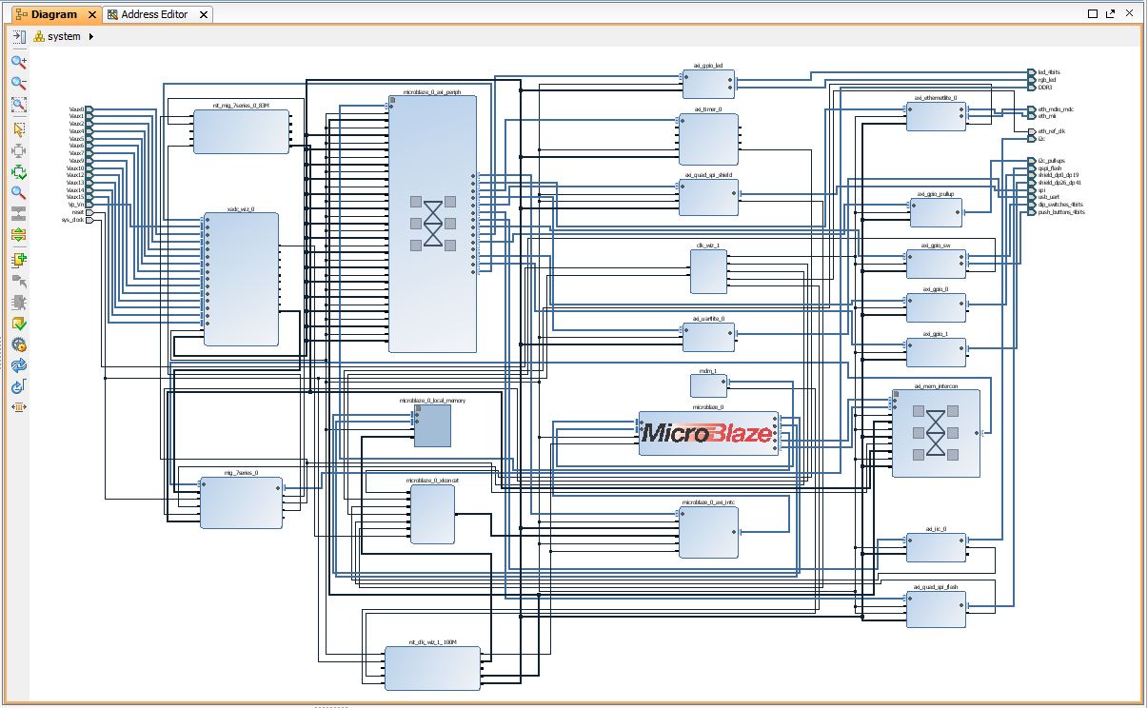Open the diagram Search tool icon
Image resolution: width=1148 pixels, height=708 pixels.
pos(18,193)
